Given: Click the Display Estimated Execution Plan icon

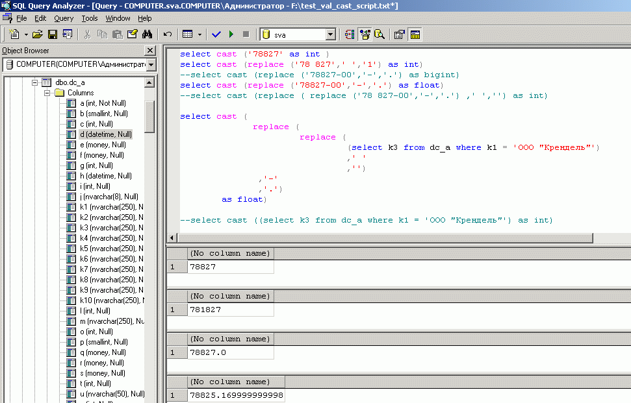Looking at the screenshot, I should click(x=350, y=34).
